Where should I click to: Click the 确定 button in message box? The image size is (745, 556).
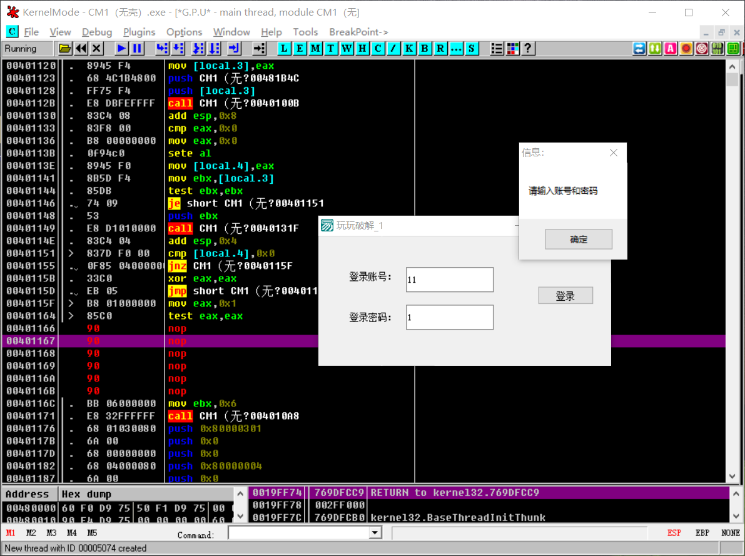(578, 239)
